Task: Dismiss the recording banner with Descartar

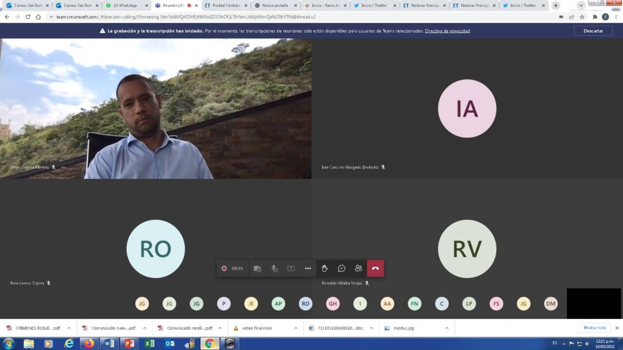Action: [593, 31]
